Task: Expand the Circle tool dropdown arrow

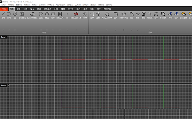Action: pyautogui.click(x=15, y=30)
